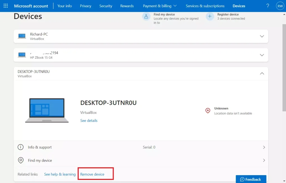Image resolution: width=286 pixels, height=183 pixels.
Task: Open the help question mark icon
Action: click(268, 6)
